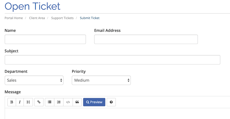Focus the Subject input field

coord(112,60)
